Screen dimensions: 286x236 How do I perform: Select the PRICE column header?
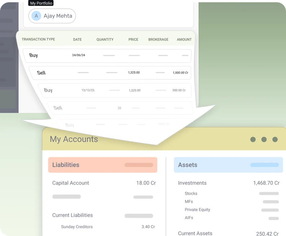(133, 39)
